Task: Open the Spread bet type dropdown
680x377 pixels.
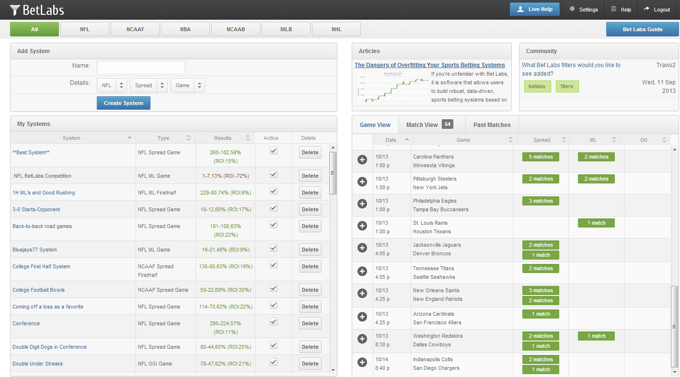Action: pos(149,85)
